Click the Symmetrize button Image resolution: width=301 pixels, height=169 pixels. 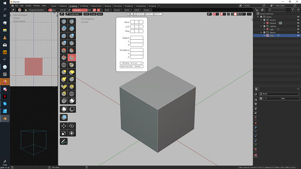point(126,63)
